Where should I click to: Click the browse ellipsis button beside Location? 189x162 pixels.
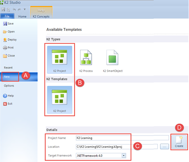164,147
